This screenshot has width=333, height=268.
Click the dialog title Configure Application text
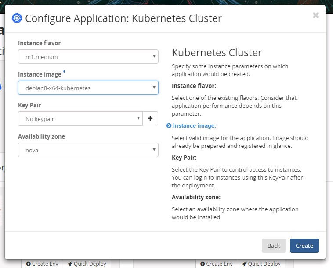coord(123,18)
